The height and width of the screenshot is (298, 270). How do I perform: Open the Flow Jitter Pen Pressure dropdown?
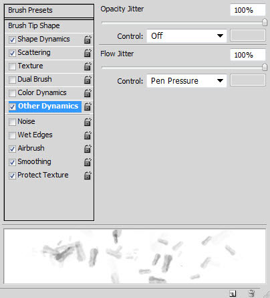186,81
